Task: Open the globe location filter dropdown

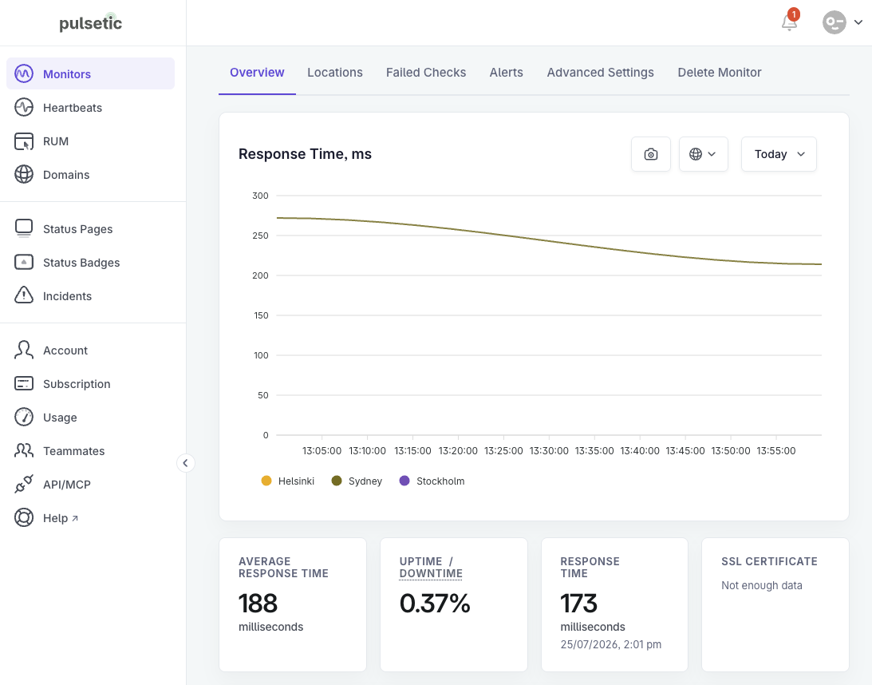Action: 703,154
